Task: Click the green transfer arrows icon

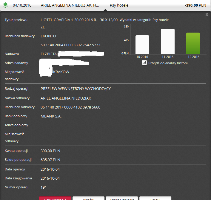Action: tap(5, 5)
